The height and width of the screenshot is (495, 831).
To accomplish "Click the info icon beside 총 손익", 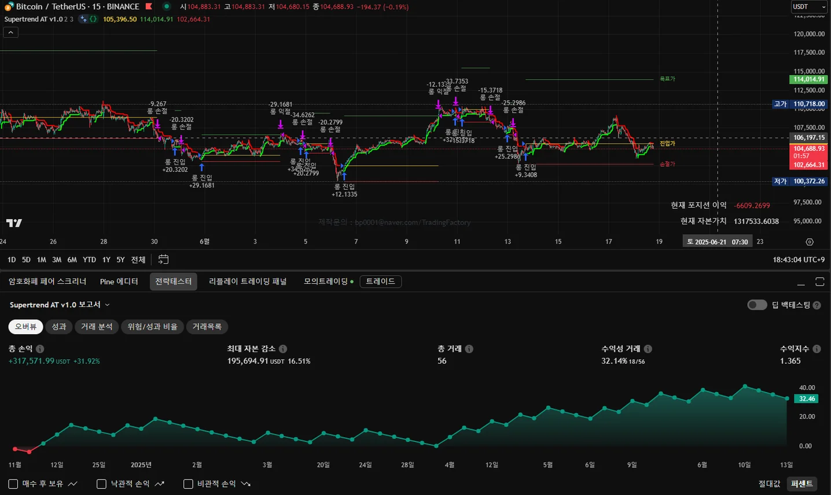I will pos(40,349).
